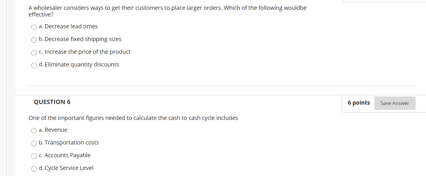Image resolution: width=426 pixels, height=176 pixels.
Task: Select answer option 'Revenue' for Question 6
Action: pyautogui.click(x=34, y=131)
